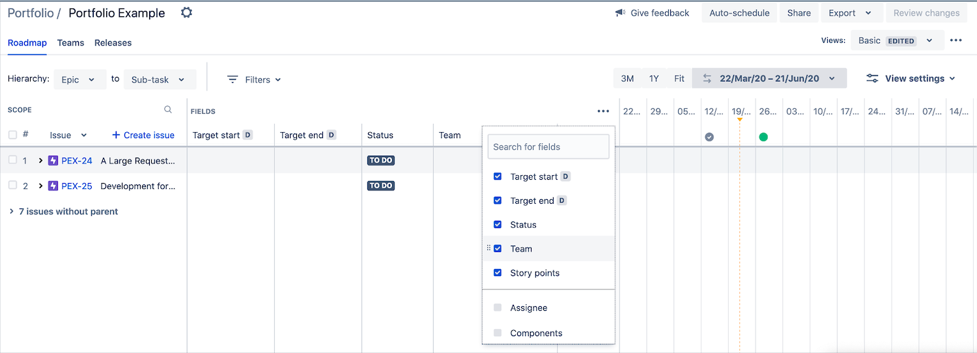The width and height of the screenshot is (977, 353).
Task: Uncheck the Team field checkbox
Action: coord(498,249)
